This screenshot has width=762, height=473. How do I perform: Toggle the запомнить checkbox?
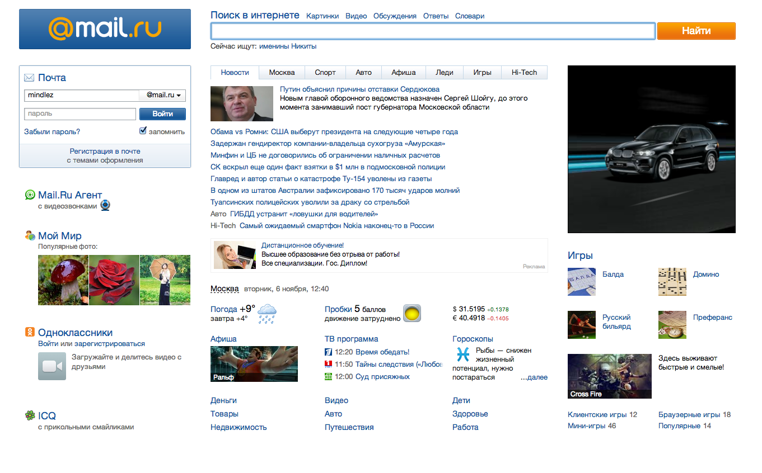click(x=143, y=131)
